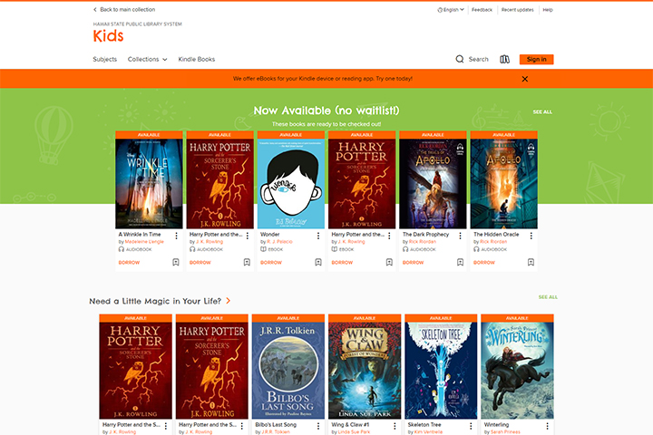Open the Kids logo heading

tap(108, 36)
